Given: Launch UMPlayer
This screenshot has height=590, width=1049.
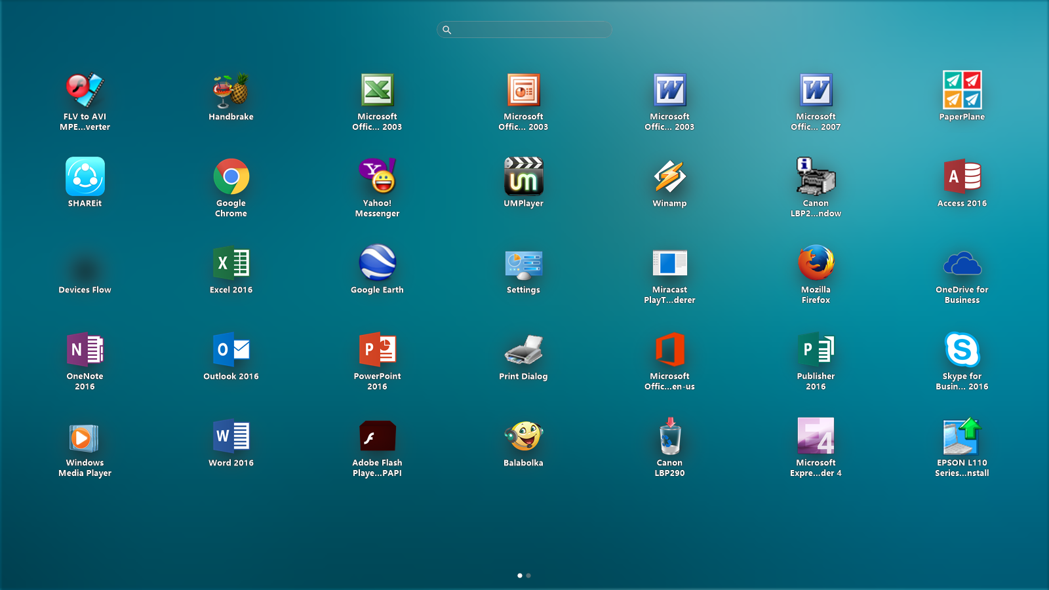Looking at the screenshot, I should (523, 178).
